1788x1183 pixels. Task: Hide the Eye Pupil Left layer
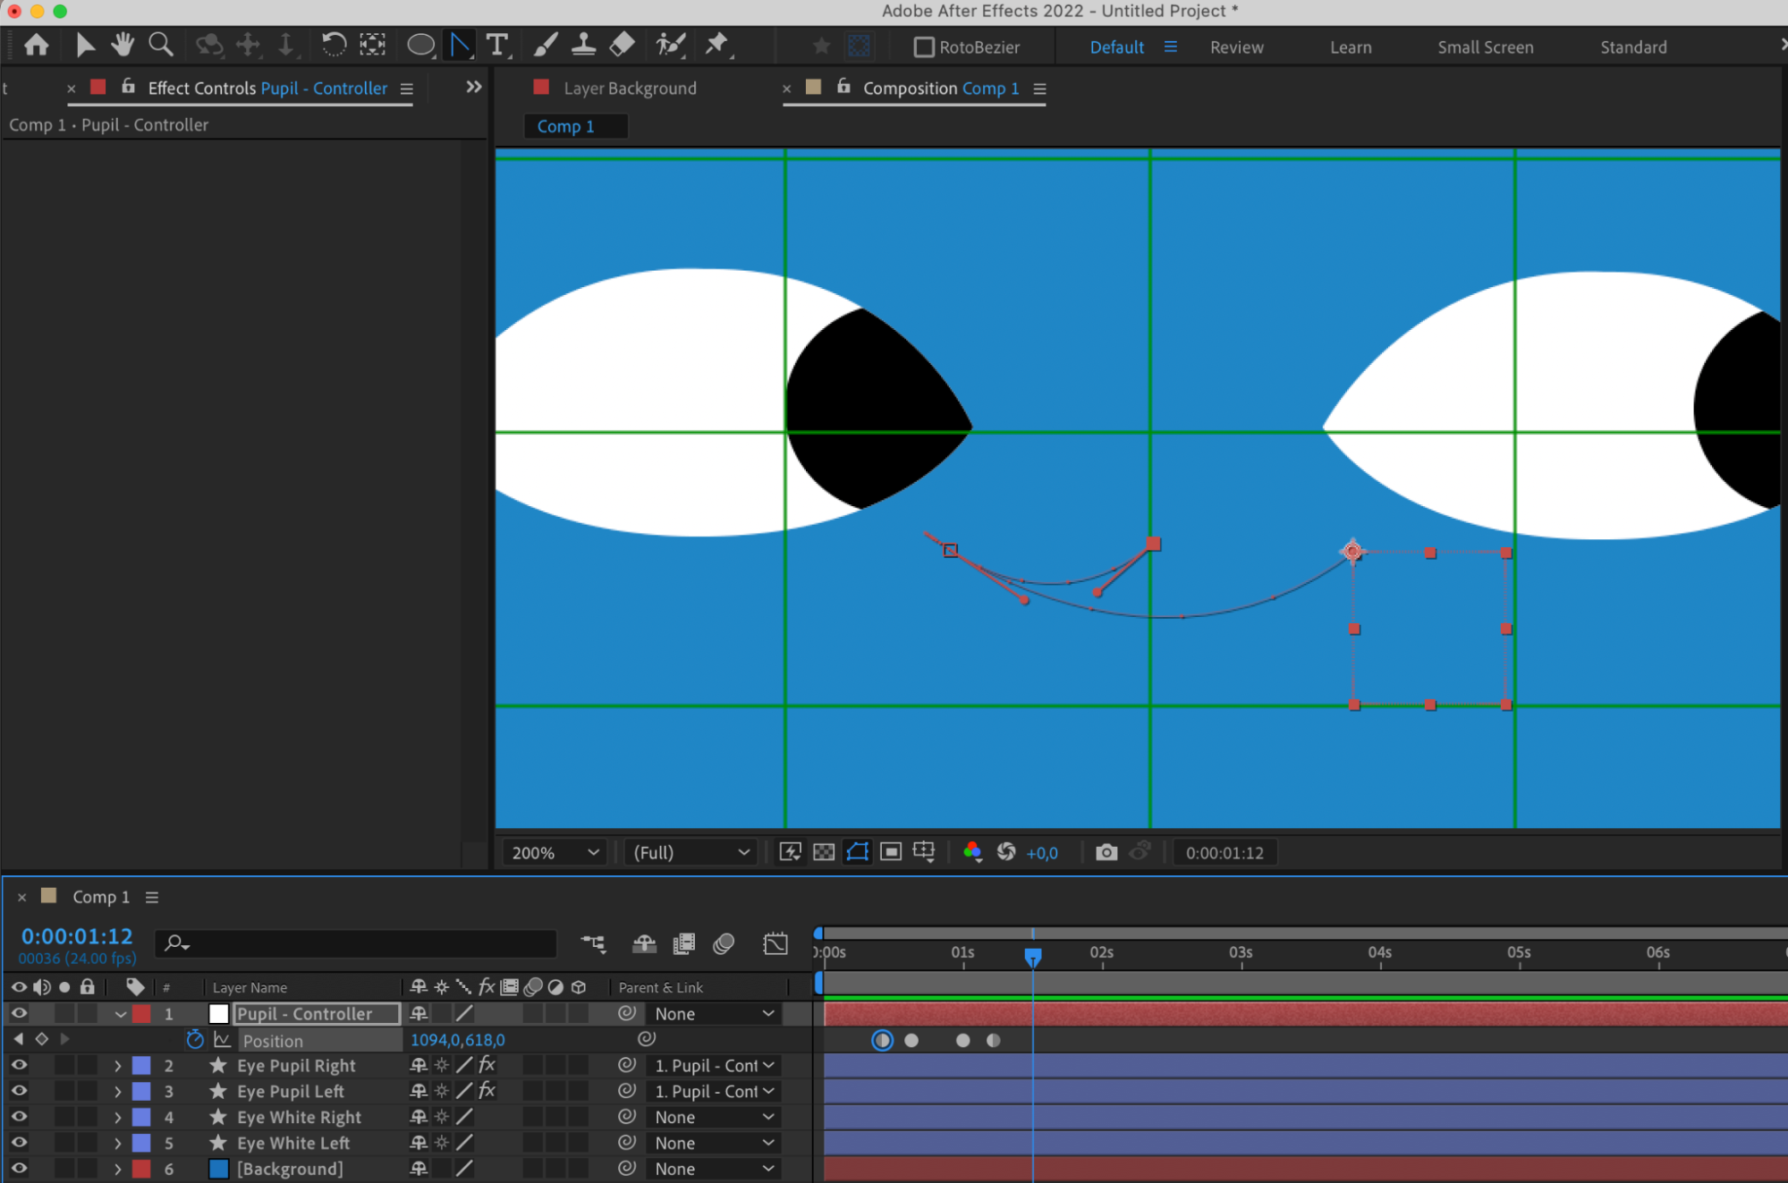[x=19, y=1091]
